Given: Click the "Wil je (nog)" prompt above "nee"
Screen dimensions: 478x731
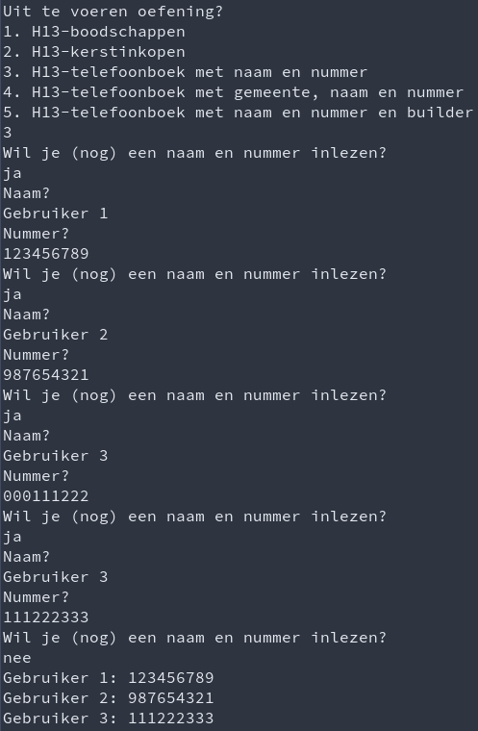Looking at the screenshot, I should point(195,638).
